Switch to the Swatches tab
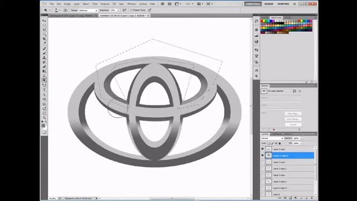 click(x=276, y=17)
